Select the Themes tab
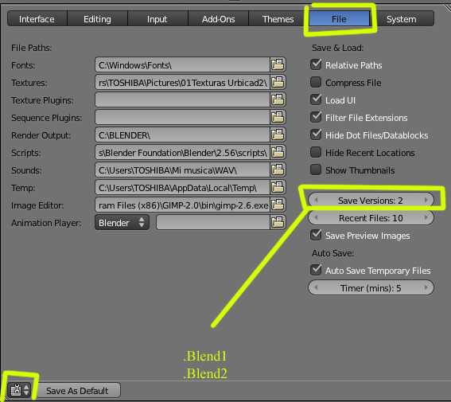 [x=278, y=19]
